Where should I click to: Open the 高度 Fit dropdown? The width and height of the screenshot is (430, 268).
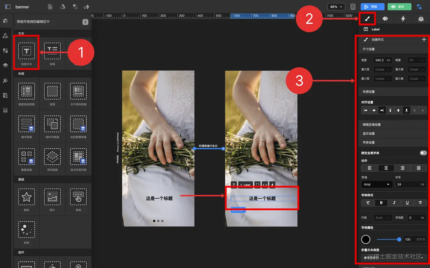[x=417, y=60]
